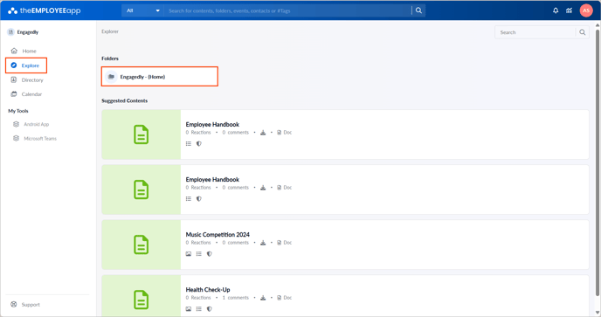Click the Explore compass icon

point(14,65)
